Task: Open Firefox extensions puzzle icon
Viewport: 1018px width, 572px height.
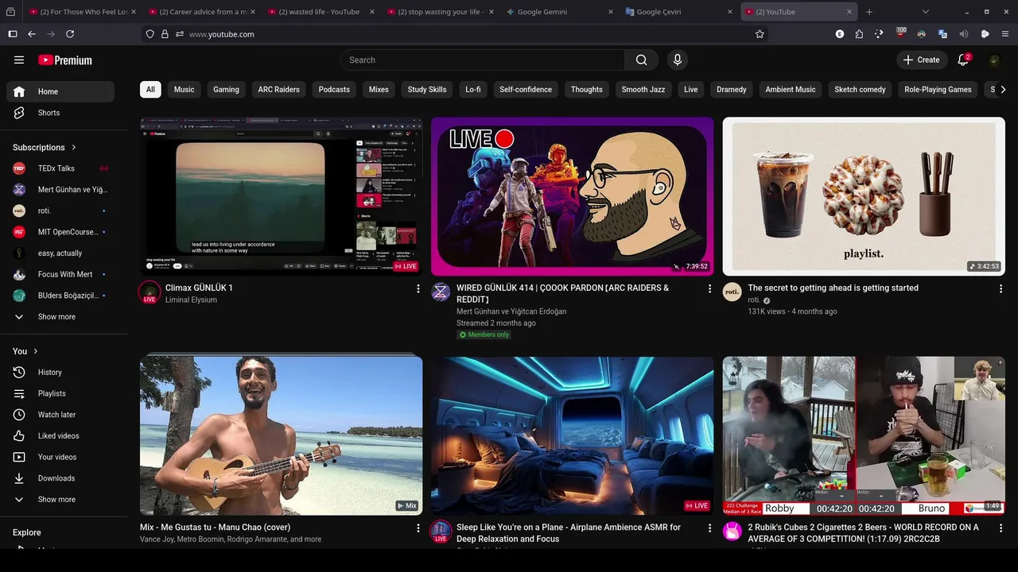Action: [859, 34]
